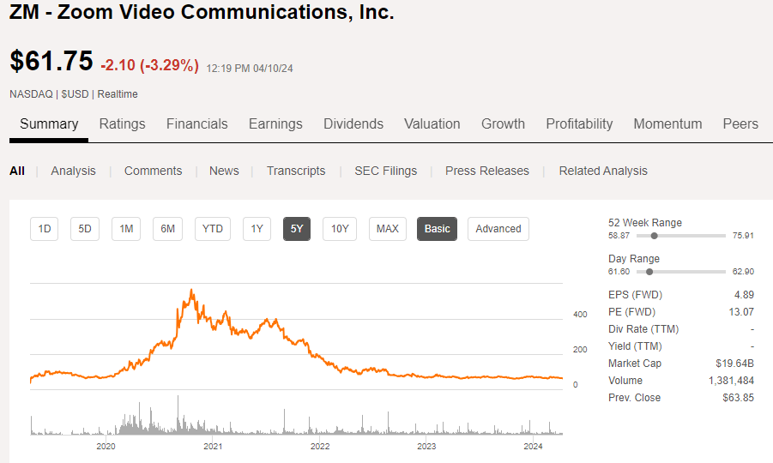Show Transcripts in the feed
Viewport: 773px width, 463px height.
tap(296, 171)
